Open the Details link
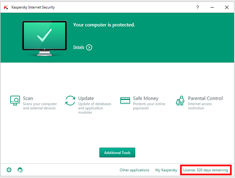Image resolution: width=235 pixels, height=178 pixels. pos(79,47)
